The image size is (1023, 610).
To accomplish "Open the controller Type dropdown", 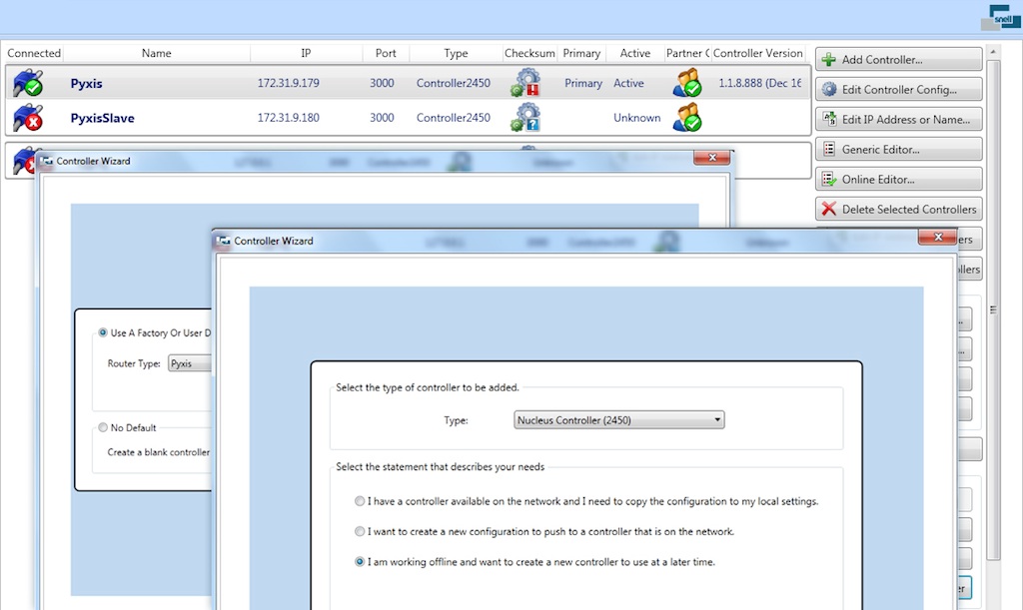I will coord(619,420).
